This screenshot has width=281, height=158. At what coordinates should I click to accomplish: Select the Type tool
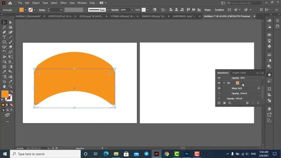tap(4, 37)
